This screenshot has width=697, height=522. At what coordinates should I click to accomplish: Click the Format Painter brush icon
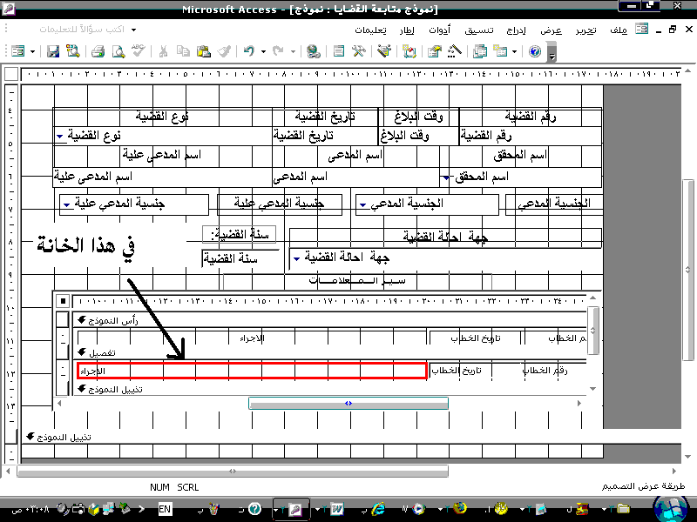coord(224,51)
